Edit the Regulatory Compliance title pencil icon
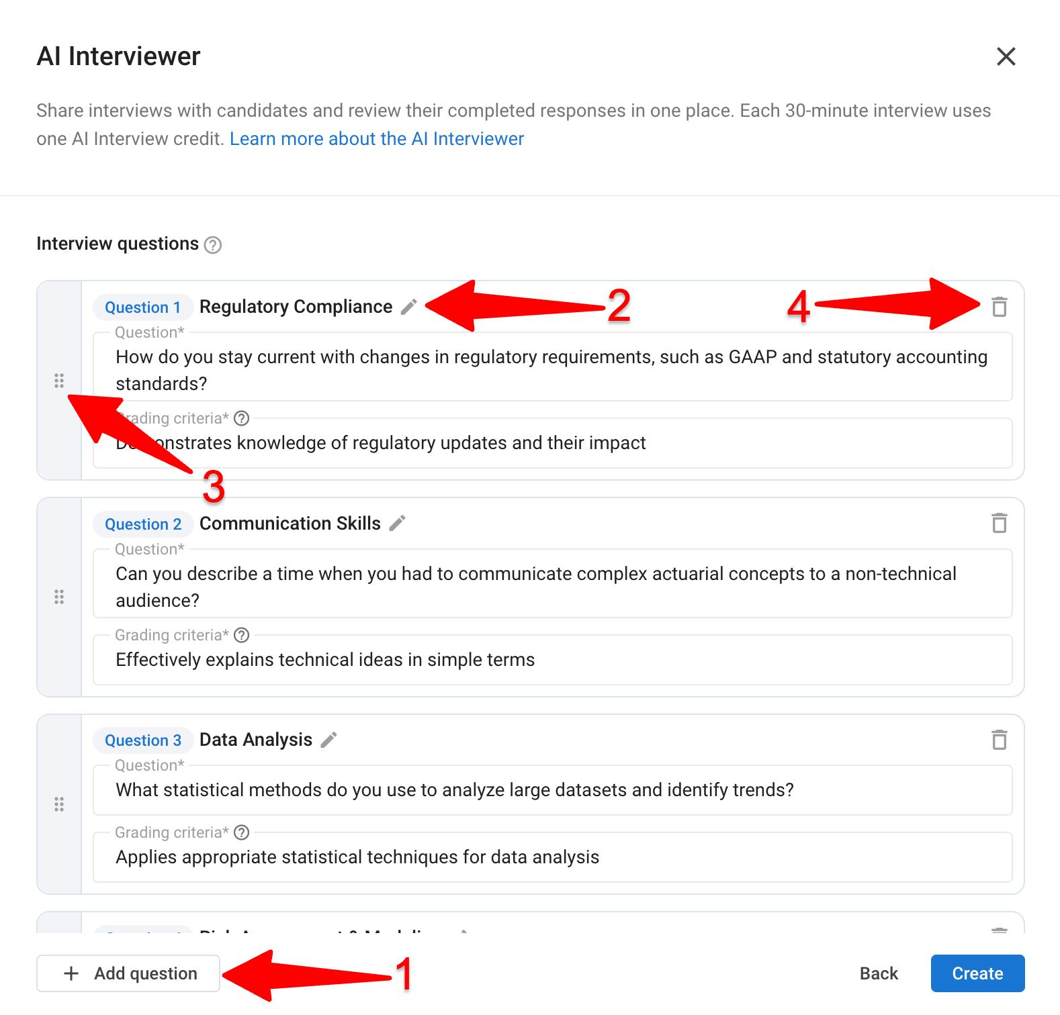 (409, 307)
